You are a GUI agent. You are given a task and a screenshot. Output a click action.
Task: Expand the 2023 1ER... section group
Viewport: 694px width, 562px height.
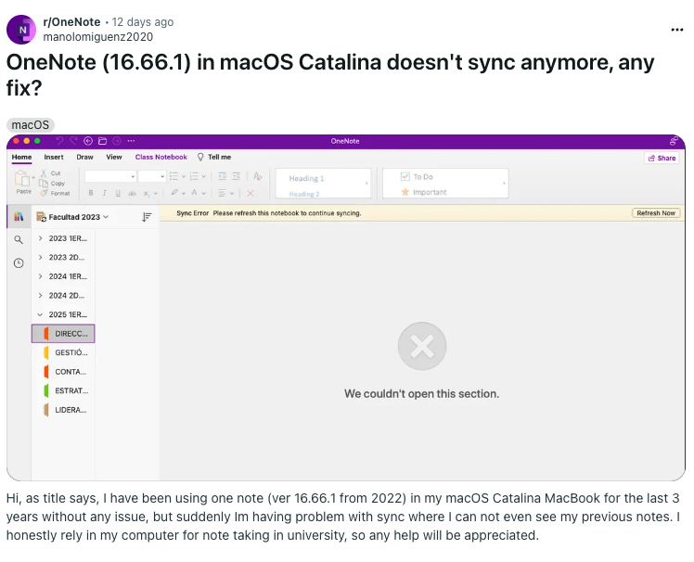(40, 238)
